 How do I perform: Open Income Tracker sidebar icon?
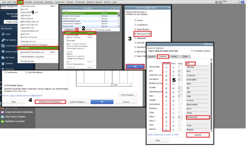click(3, 52)
